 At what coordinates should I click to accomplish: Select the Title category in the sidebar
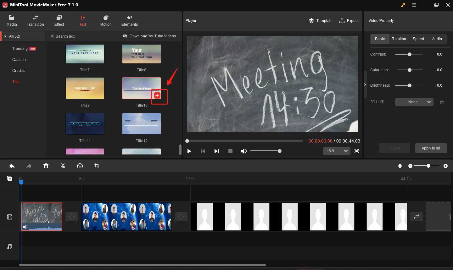point(16,81)
